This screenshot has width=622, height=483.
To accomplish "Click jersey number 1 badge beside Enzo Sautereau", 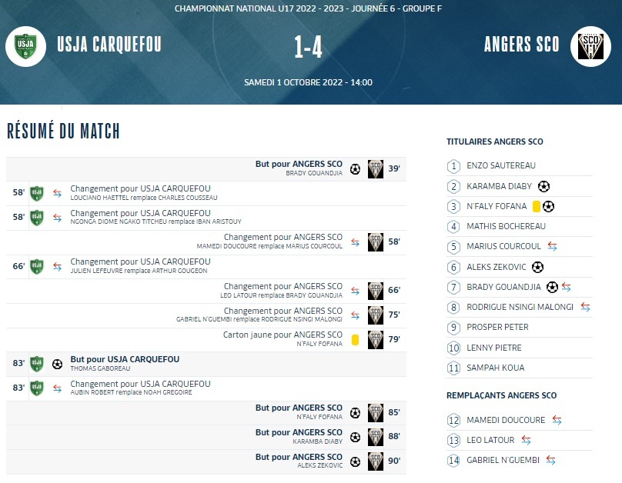I will click(x=453, y=166).
